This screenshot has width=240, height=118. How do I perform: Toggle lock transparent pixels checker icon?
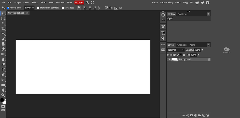point(174,55)
